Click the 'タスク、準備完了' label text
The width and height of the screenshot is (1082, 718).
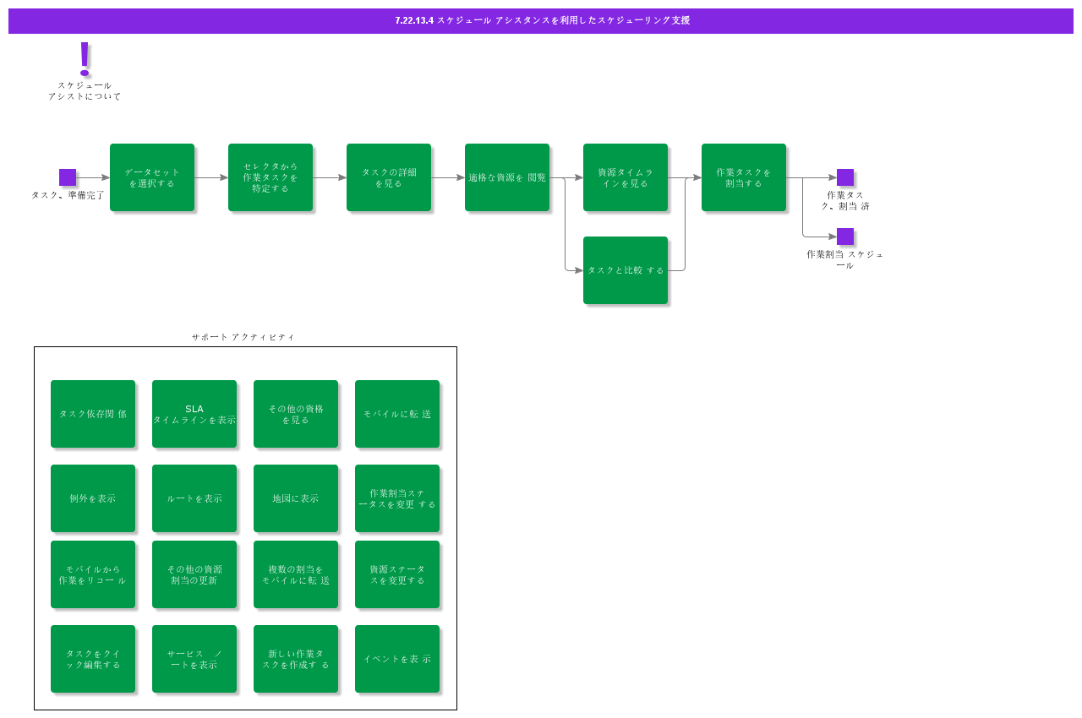(x=68, y=195)
